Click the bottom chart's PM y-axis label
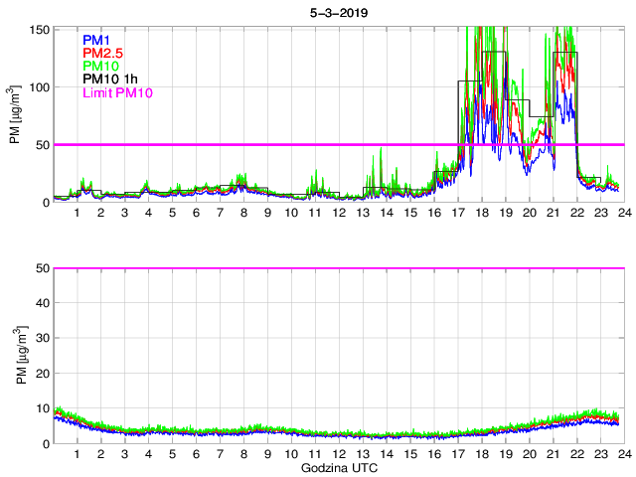This screenshot has width=636, height=477. click(x=17, y=356)
